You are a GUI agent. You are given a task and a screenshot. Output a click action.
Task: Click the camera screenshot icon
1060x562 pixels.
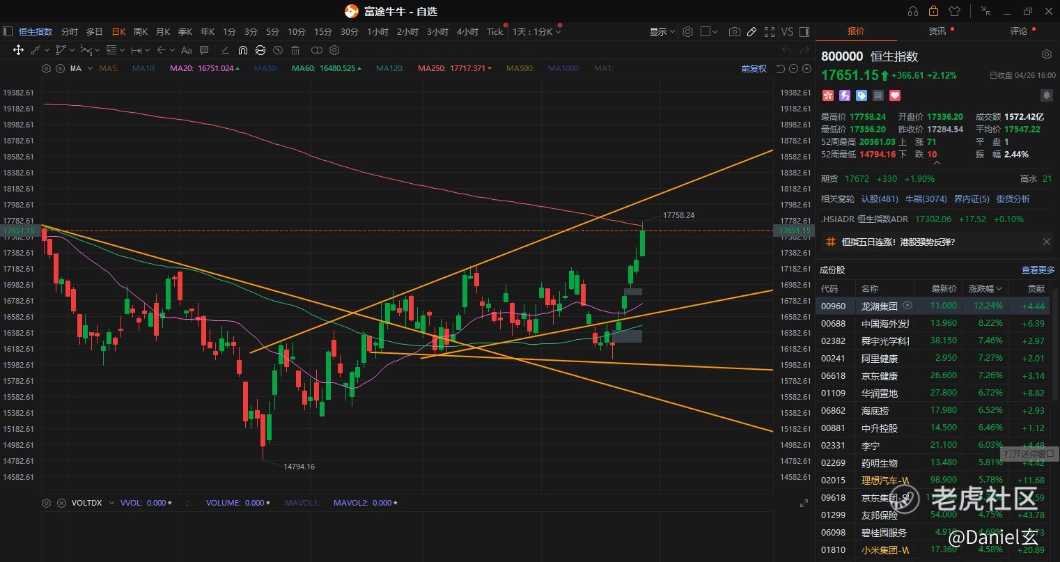click(734, 31)
